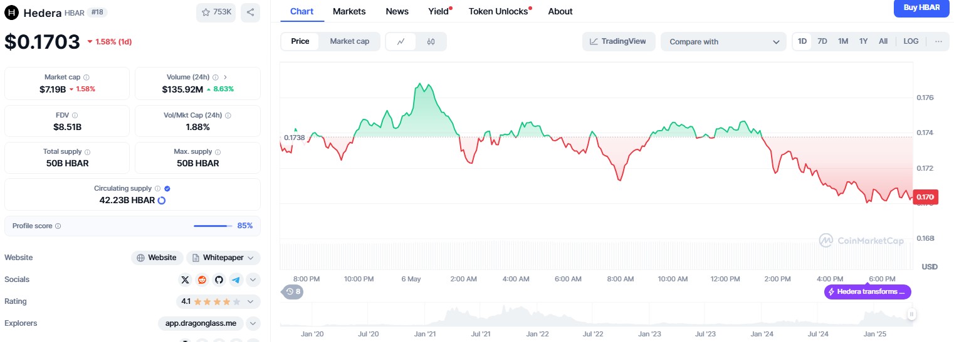Viewport: 954px width, 342px height.
Task: Add Hedera to watchlist with star
Action: [x=216, y=12]
